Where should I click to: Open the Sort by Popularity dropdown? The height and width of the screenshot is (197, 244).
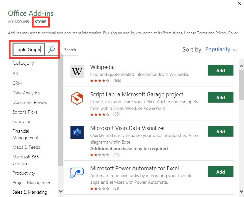pos(221,49)
